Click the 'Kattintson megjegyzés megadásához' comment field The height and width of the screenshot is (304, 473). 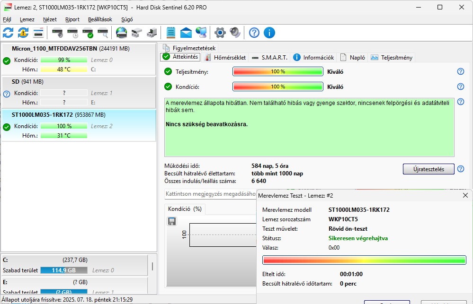pos(211,194)
